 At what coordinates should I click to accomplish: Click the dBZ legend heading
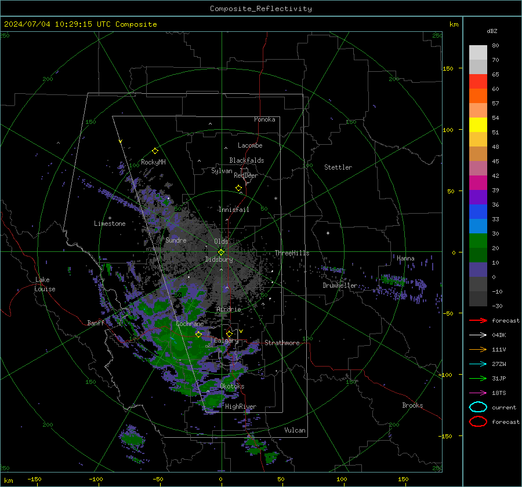click(x=492, y=31)
